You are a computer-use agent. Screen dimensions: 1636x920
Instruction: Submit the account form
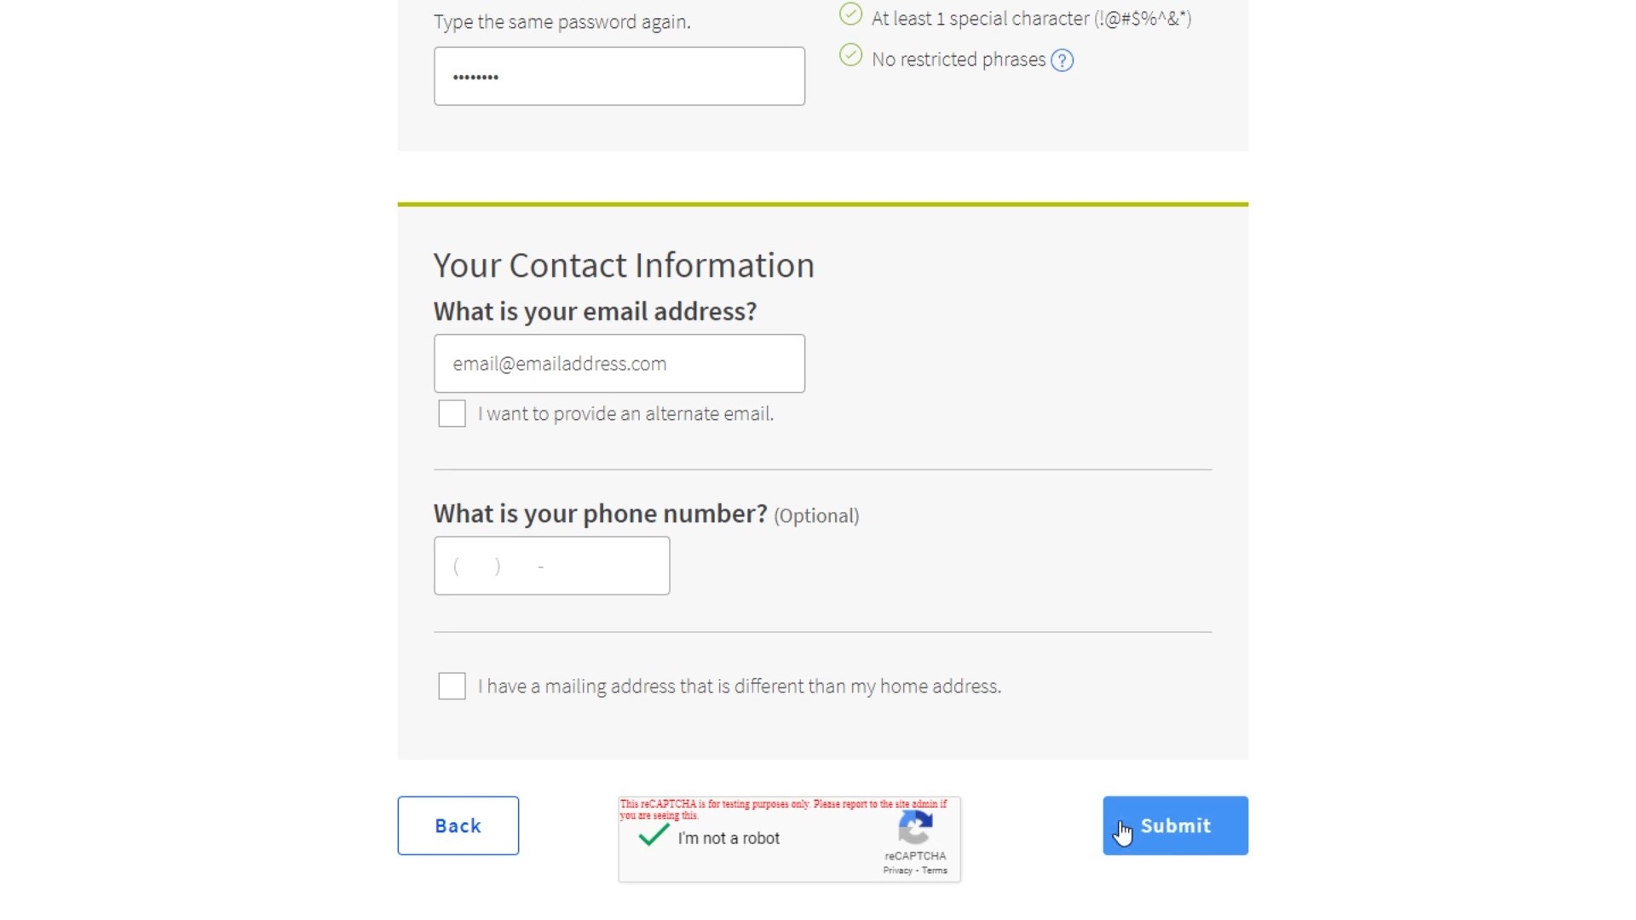pyautogui.click(x=1175, y=825)
